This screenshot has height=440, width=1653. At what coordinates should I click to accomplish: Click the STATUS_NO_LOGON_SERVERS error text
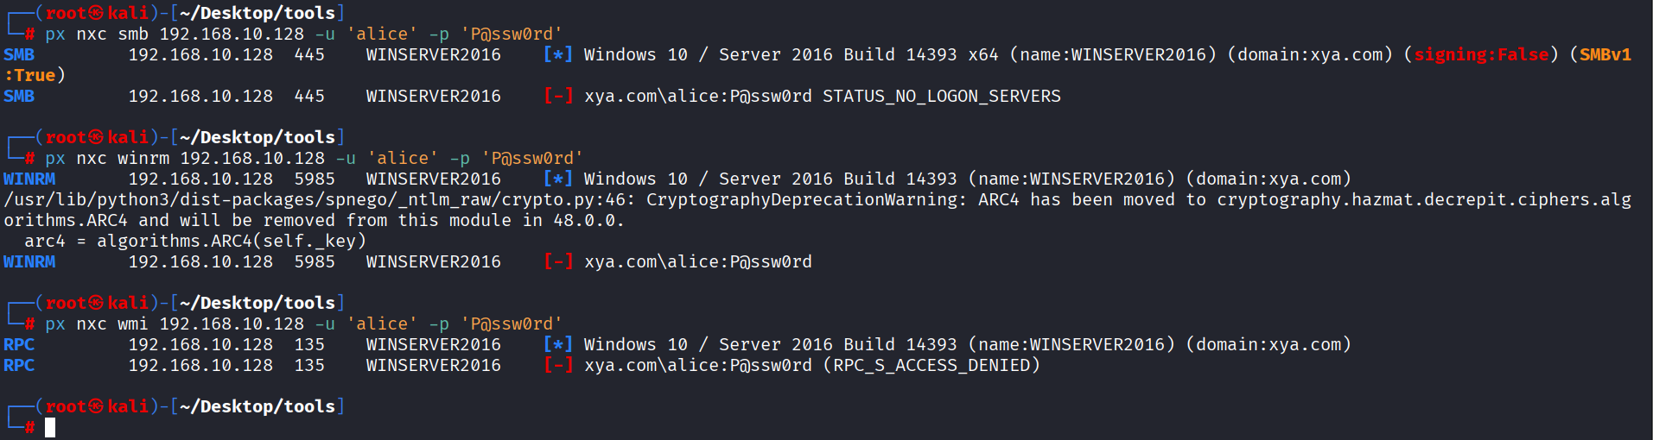point(941,96)
